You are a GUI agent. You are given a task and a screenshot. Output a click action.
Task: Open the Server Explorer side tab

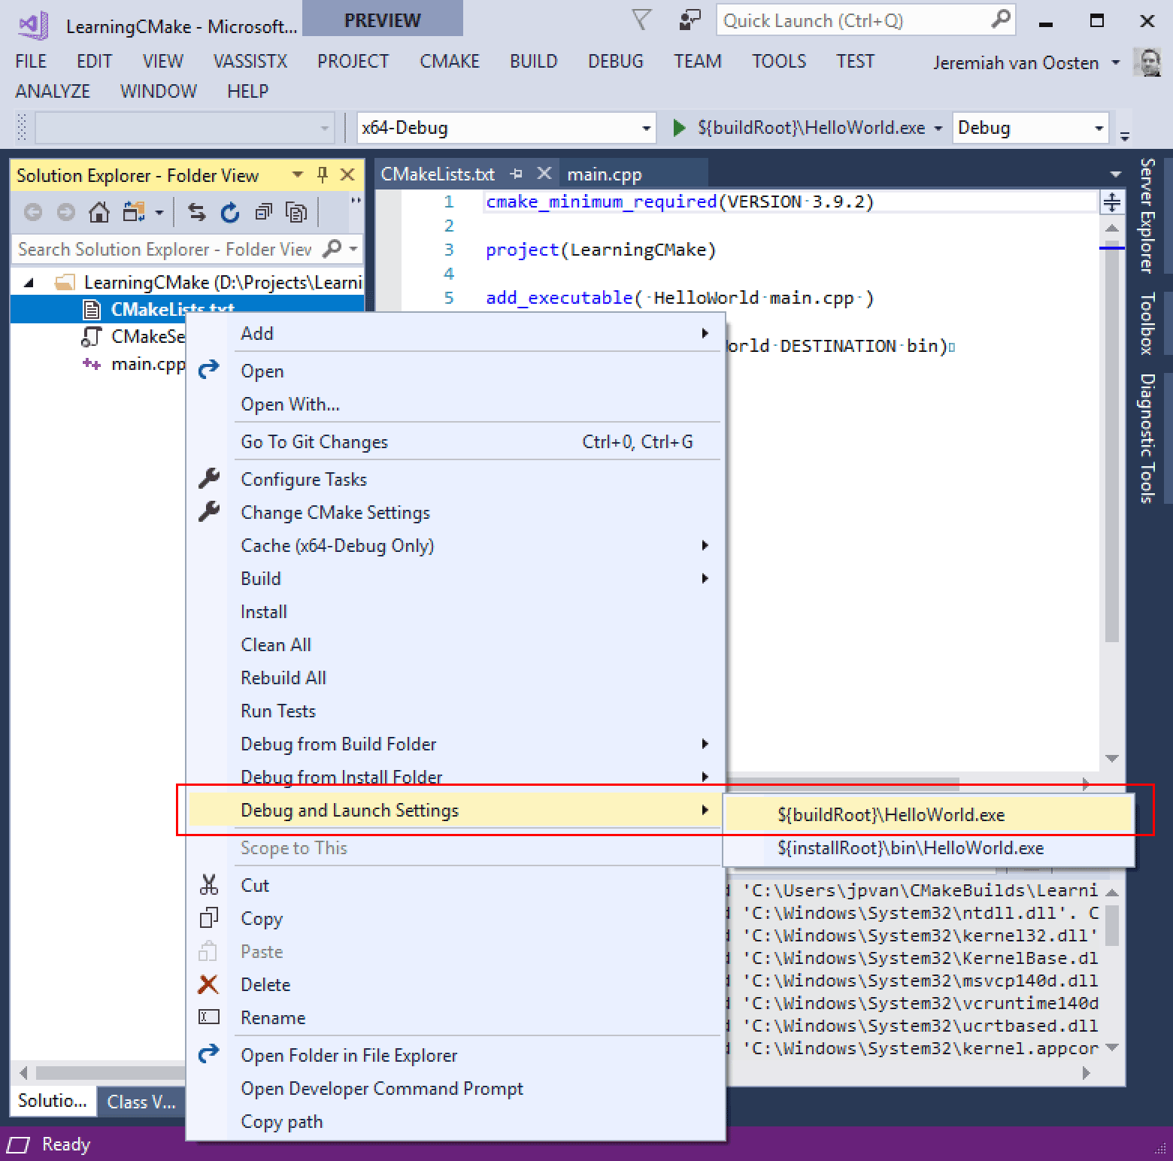(1147, 216)
